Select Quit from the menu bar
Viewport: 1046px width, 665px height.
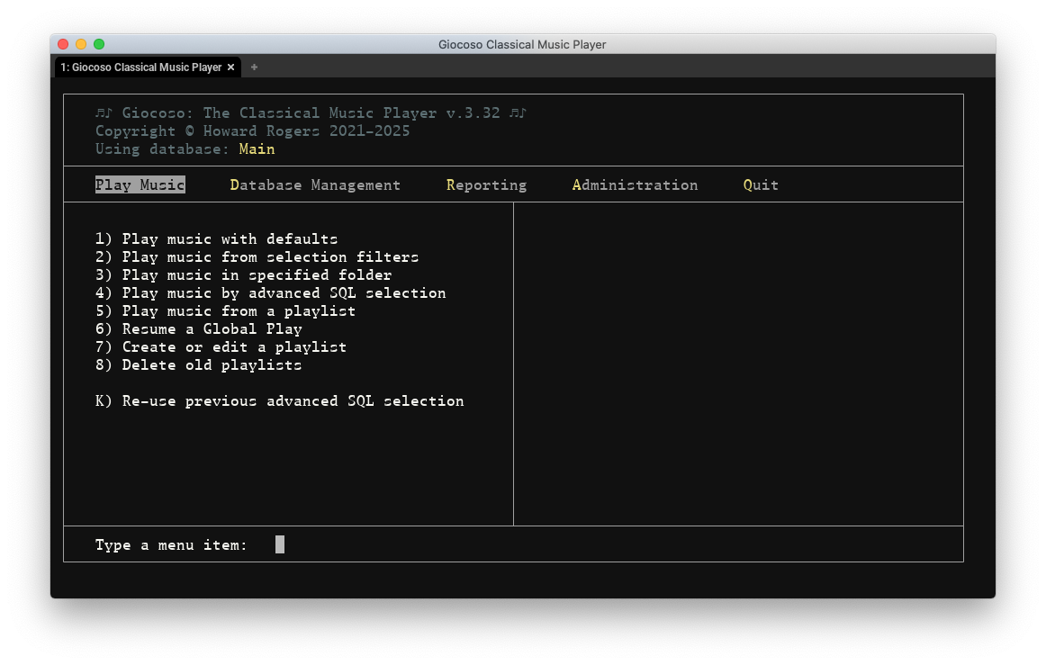[x=760, y=184]
